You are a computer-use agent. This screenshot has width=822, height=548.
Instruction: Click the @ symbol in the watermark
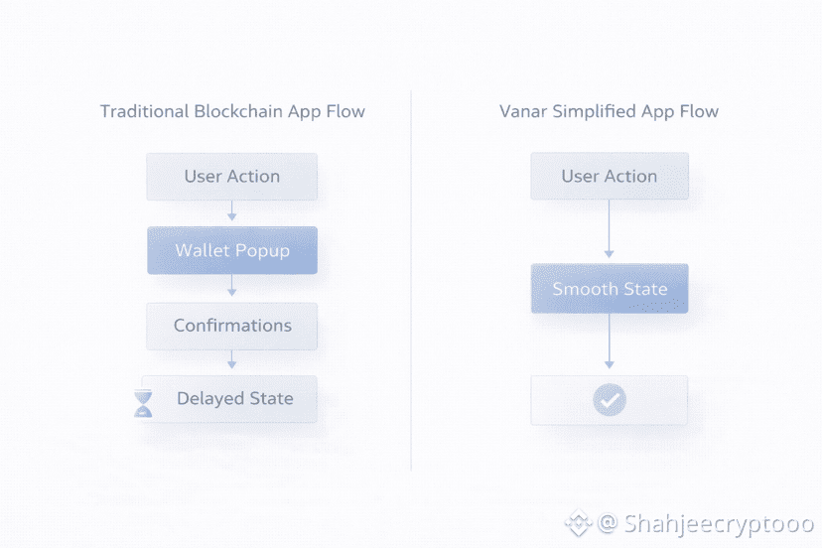tap(609, 522)
